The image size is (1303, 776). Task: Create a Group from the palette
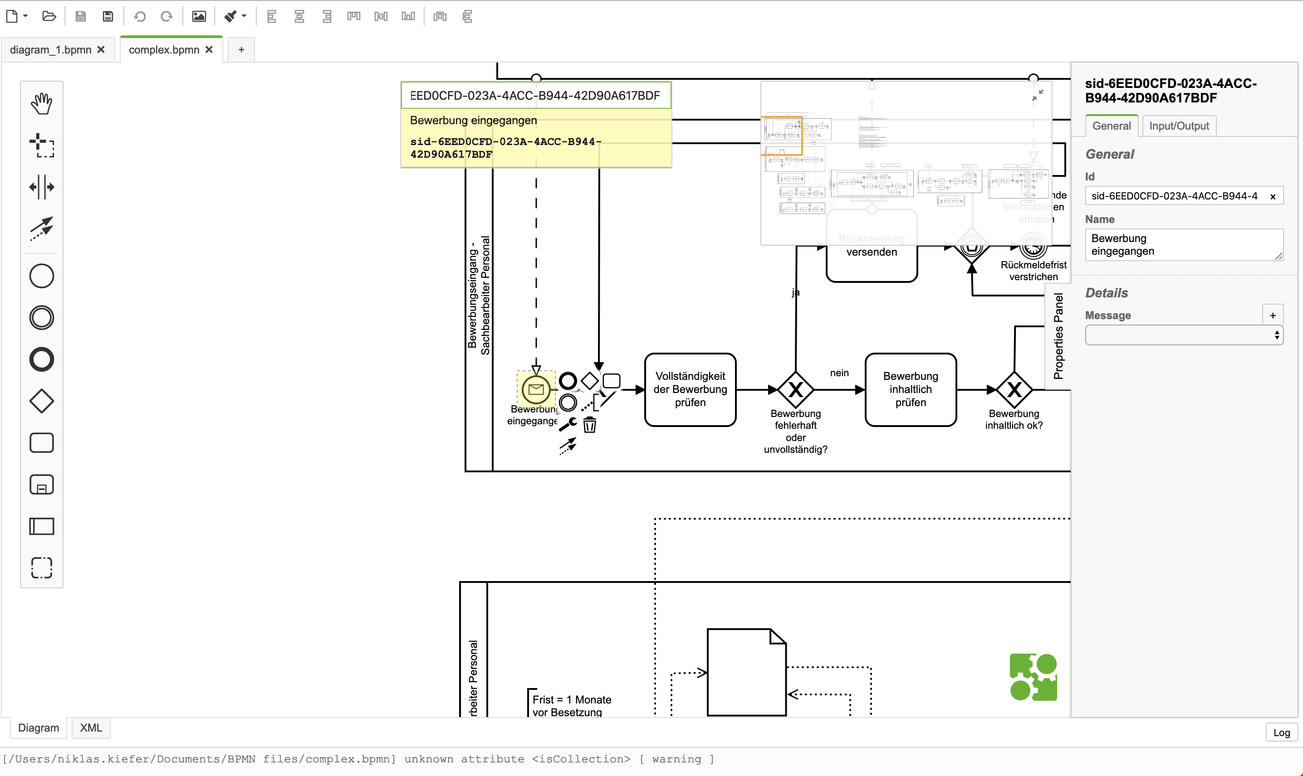41,568
